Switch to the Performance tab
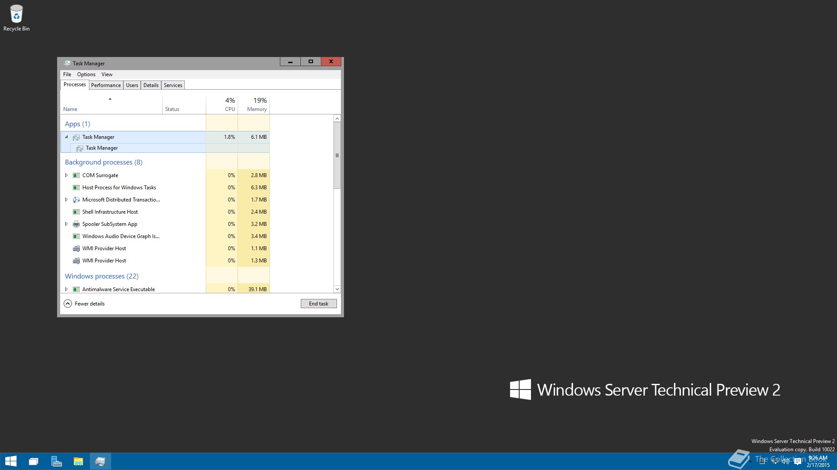Viewport: 837px width, 470px height. pyautogui.click(x=106, y=85)
